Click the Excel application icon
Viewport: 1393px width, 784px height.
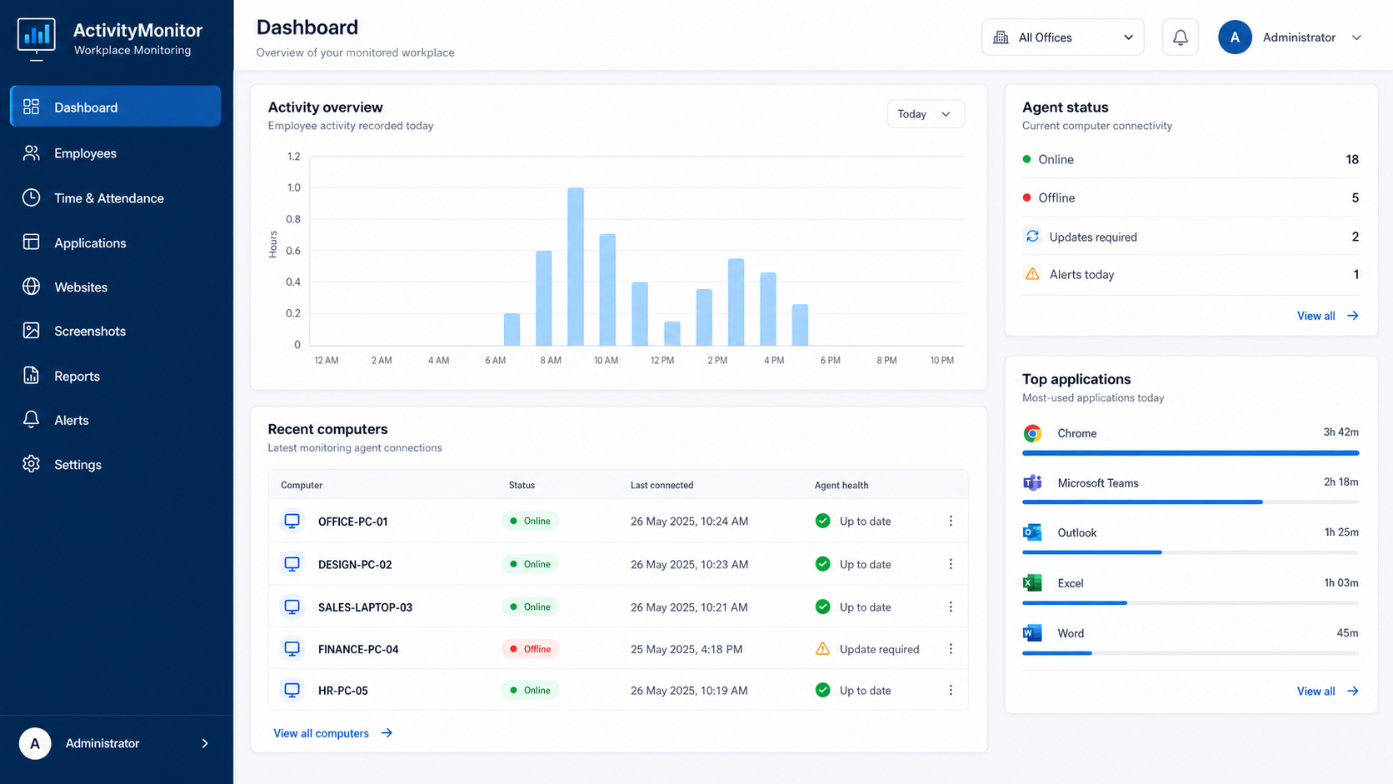pos(1032,583)
